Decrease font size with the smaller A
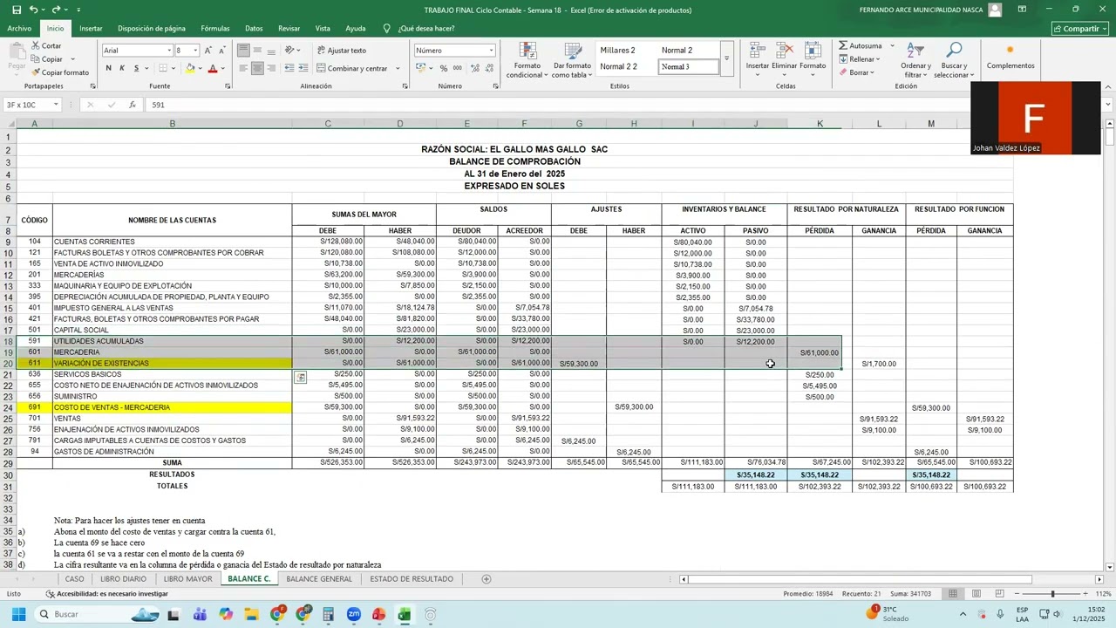1116x628 pixels. [222, 51]
